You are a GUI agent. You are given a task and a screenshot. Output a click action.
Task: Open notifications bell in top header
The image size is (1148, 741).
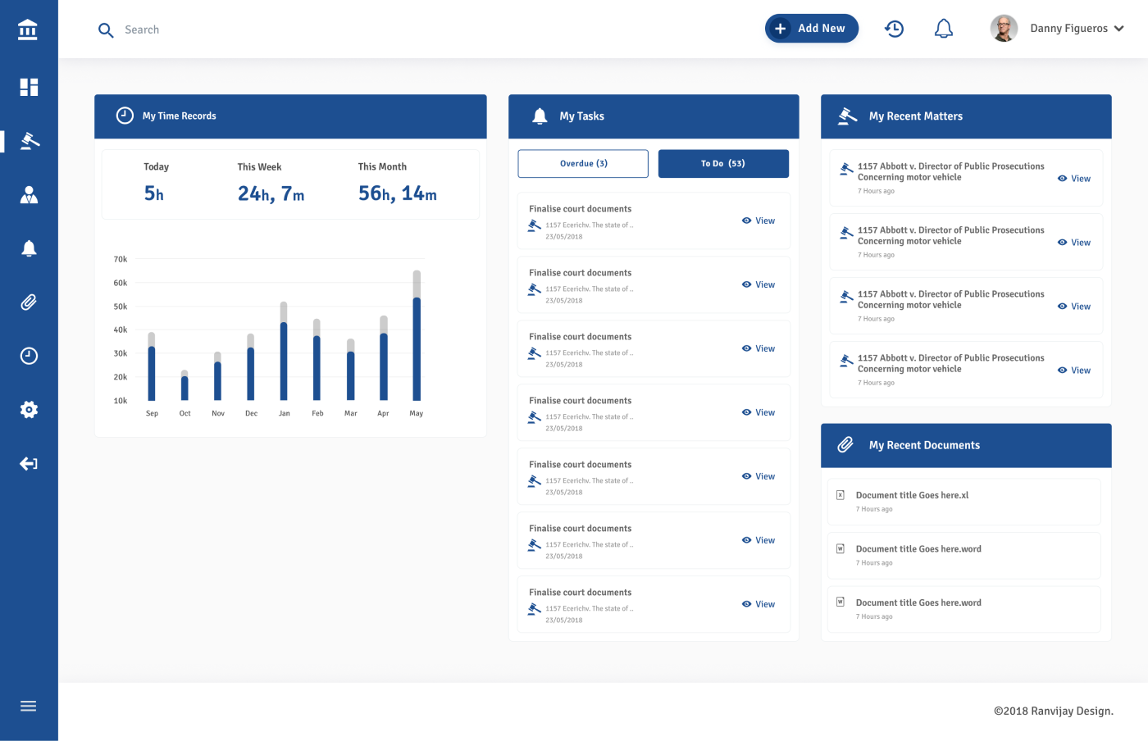point(944,29)
